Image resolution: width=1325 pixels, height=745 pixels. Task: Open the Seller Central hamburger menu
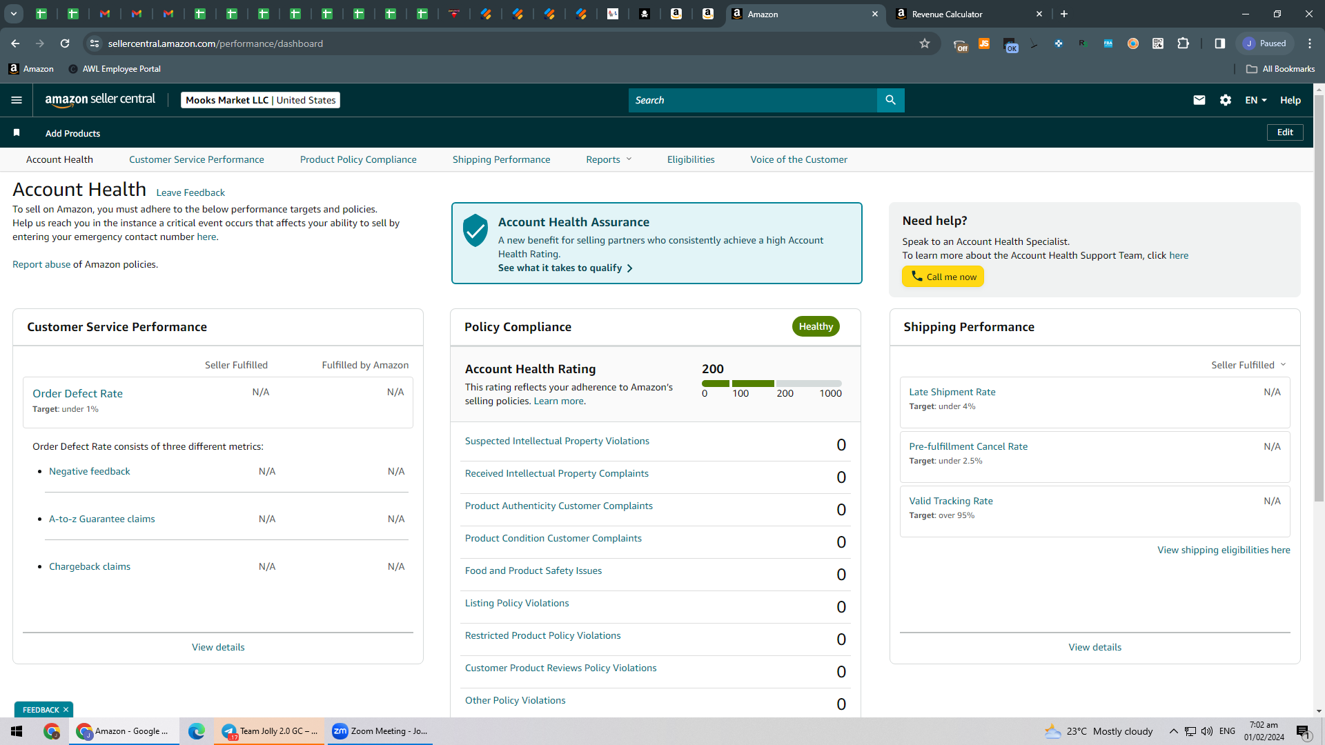pos(17,100)
